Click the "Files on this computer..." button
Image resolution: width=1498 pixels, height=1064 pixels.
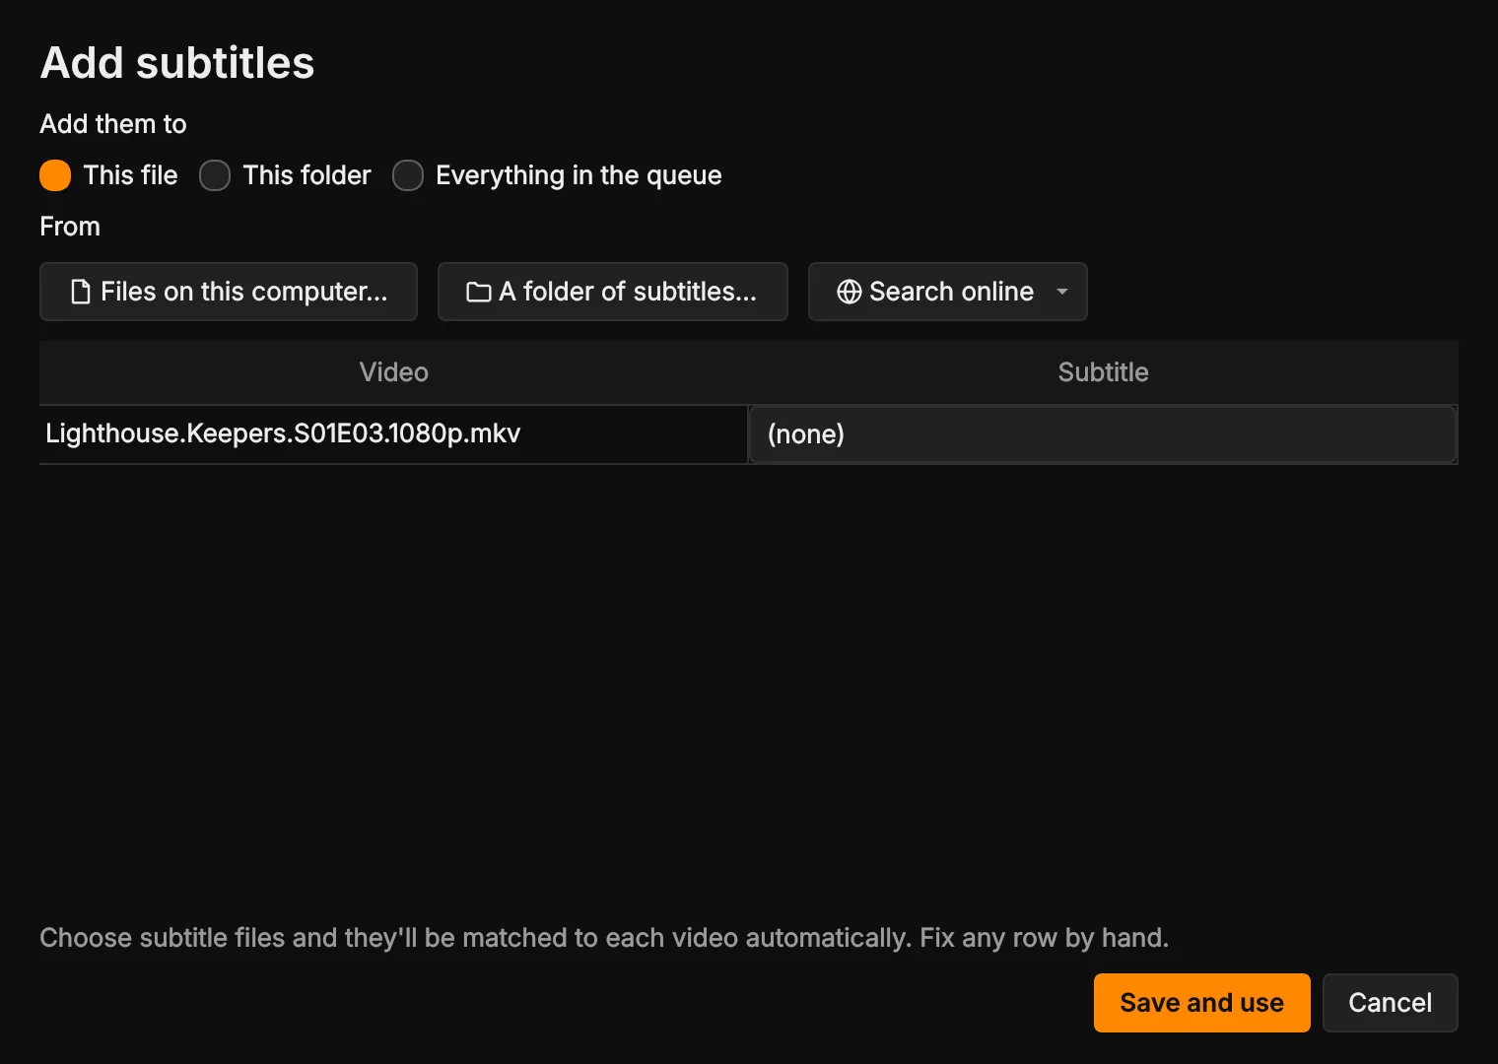pyautogui.click(x=229, y=292)
